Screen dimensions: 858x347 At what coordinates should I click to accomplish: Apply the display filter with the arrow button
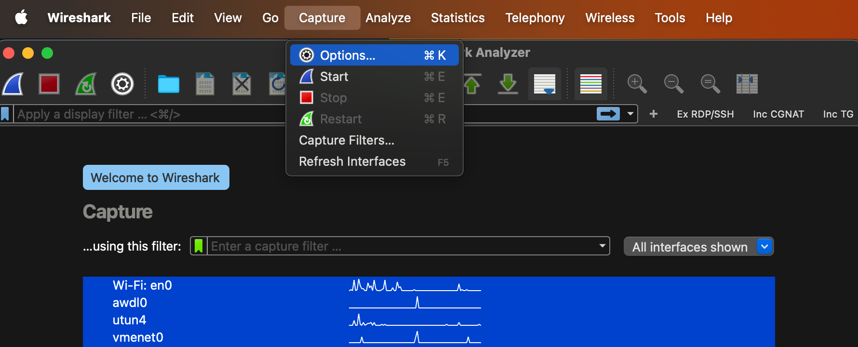(x=608, y=114)
